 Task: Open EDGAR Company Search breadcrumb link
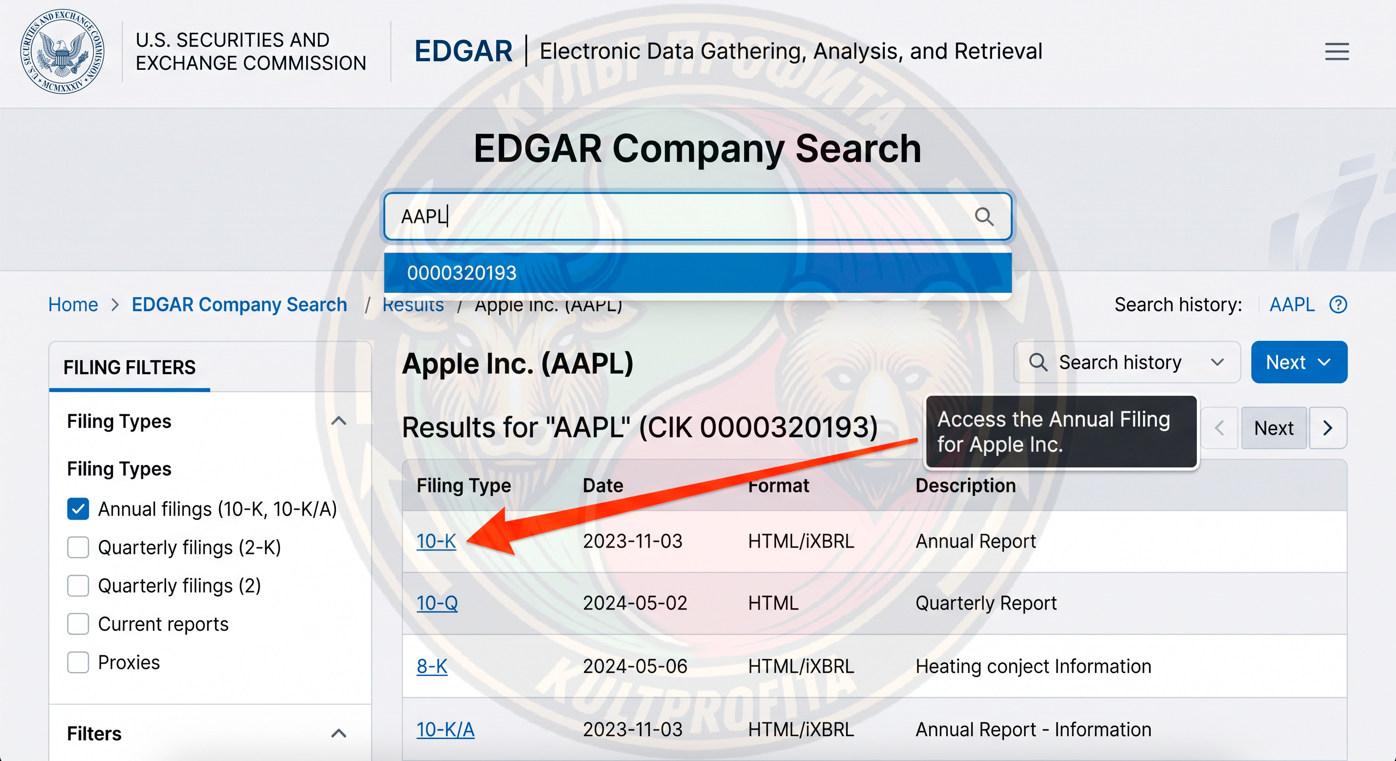click(239, 304)
